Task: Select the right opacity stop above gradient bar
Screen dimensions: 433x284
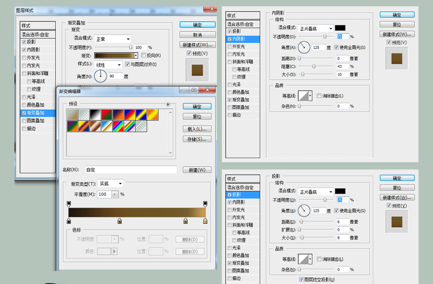Action: (205, 204)
